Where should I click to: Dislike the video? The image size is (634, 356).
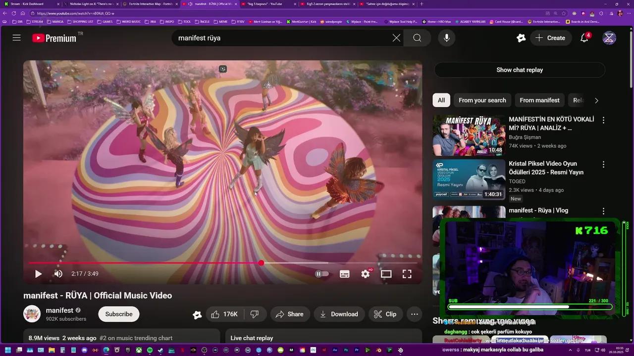pos(255,314)
